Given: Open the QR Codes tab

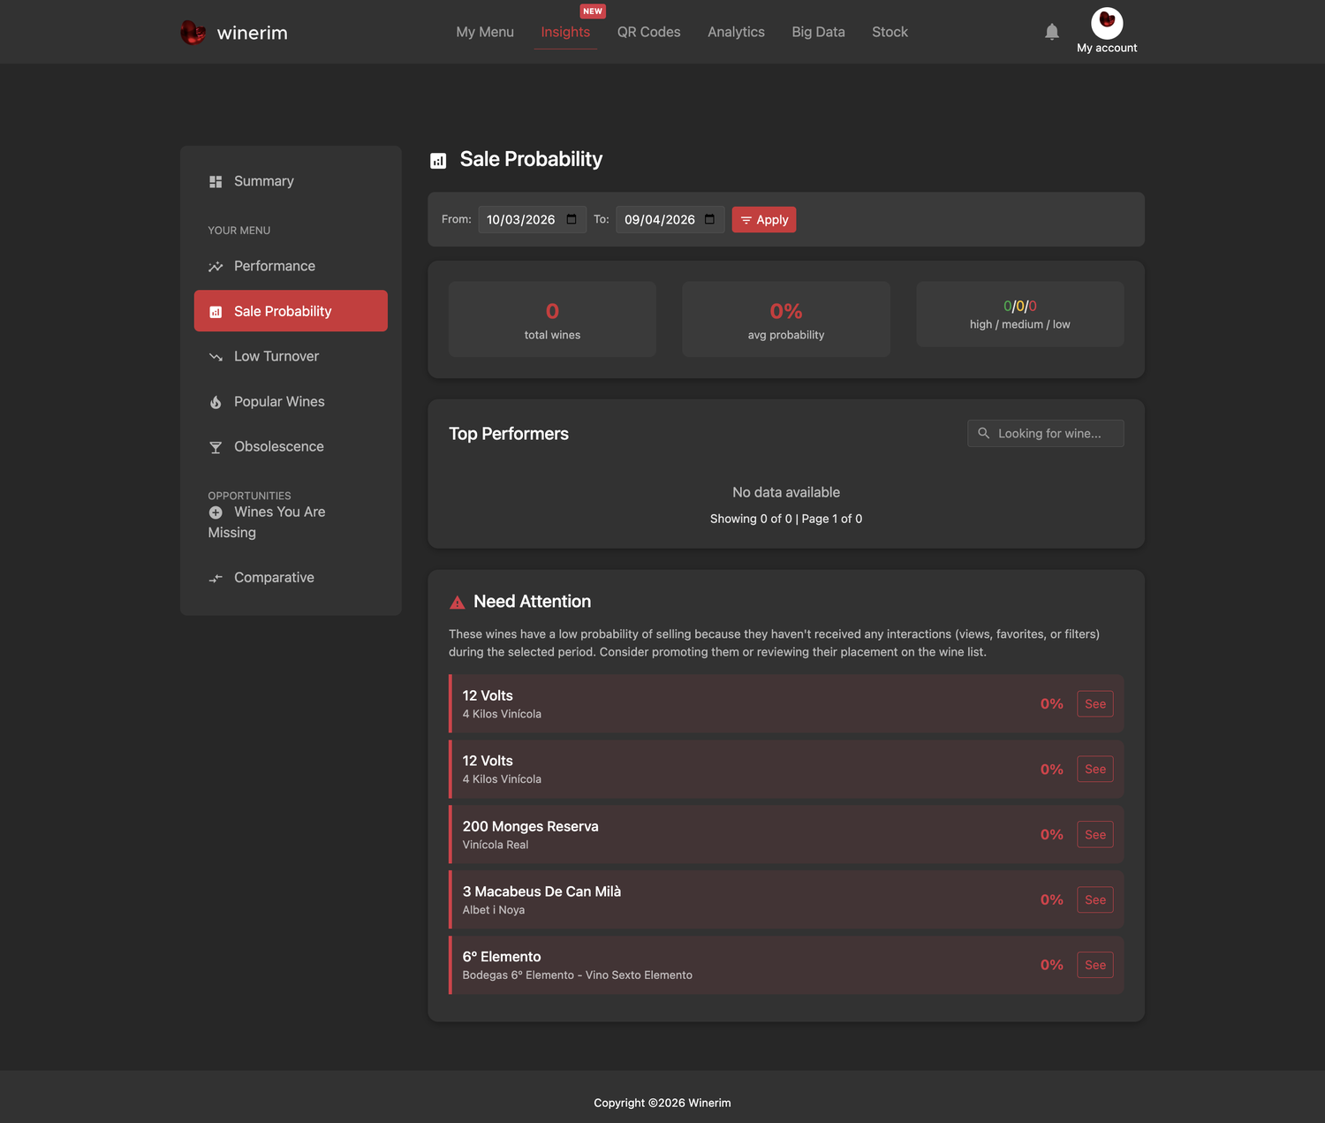Looking at the screenshot, I should coord(648,32).
